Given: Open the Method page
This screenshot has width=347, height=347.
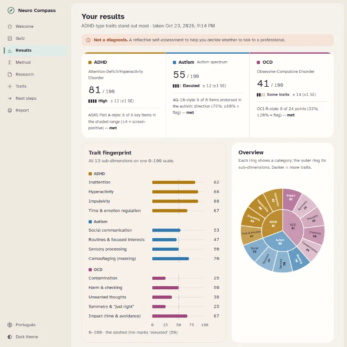Looking at the screenshot, I should click(35, 62).
